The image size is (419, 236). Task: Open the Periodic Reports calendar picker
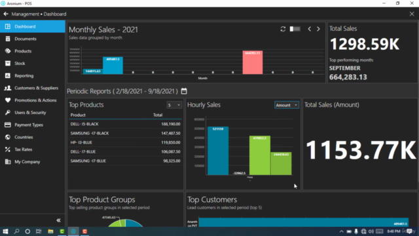pyautogui.click(x=184, y=91)
